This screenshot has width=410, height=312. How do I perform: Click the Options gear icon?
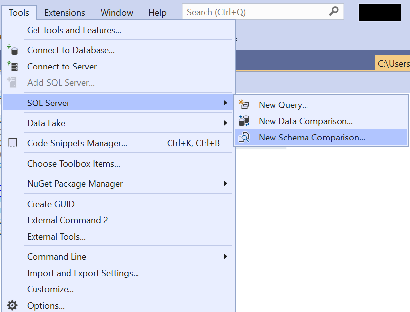(12, 305)
